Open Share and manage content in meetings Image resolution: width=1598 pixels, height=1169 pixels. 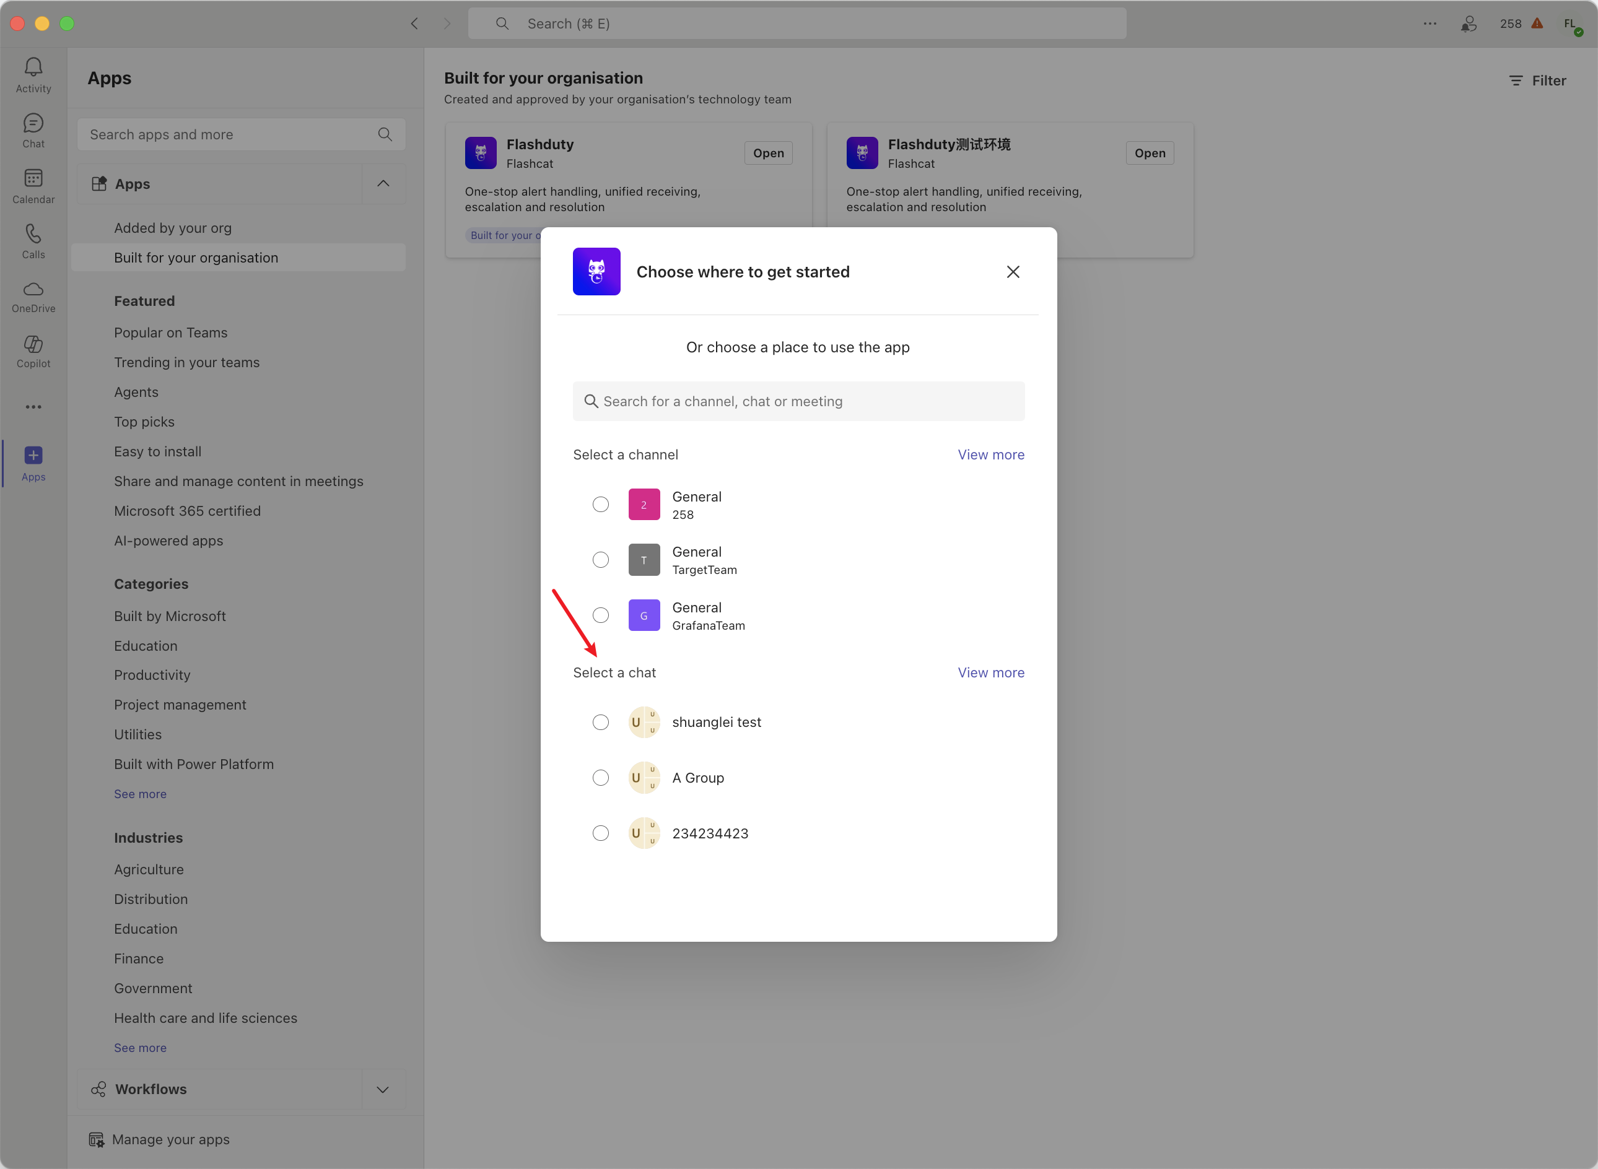pyautogui.click(x=238, y=481)
